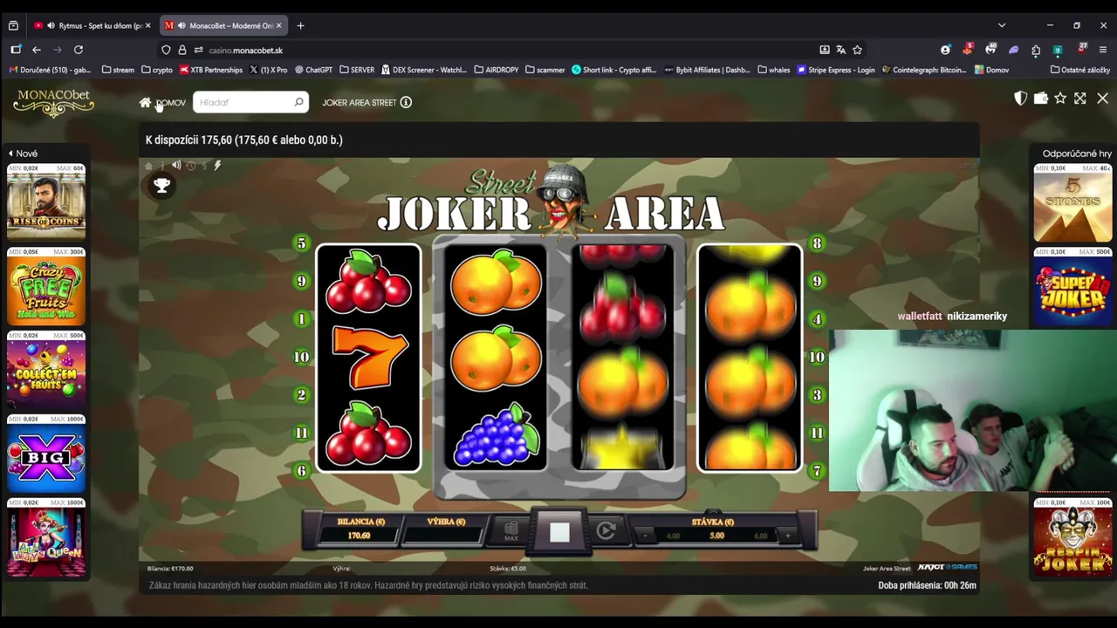Reload the page

click(79, 50)
